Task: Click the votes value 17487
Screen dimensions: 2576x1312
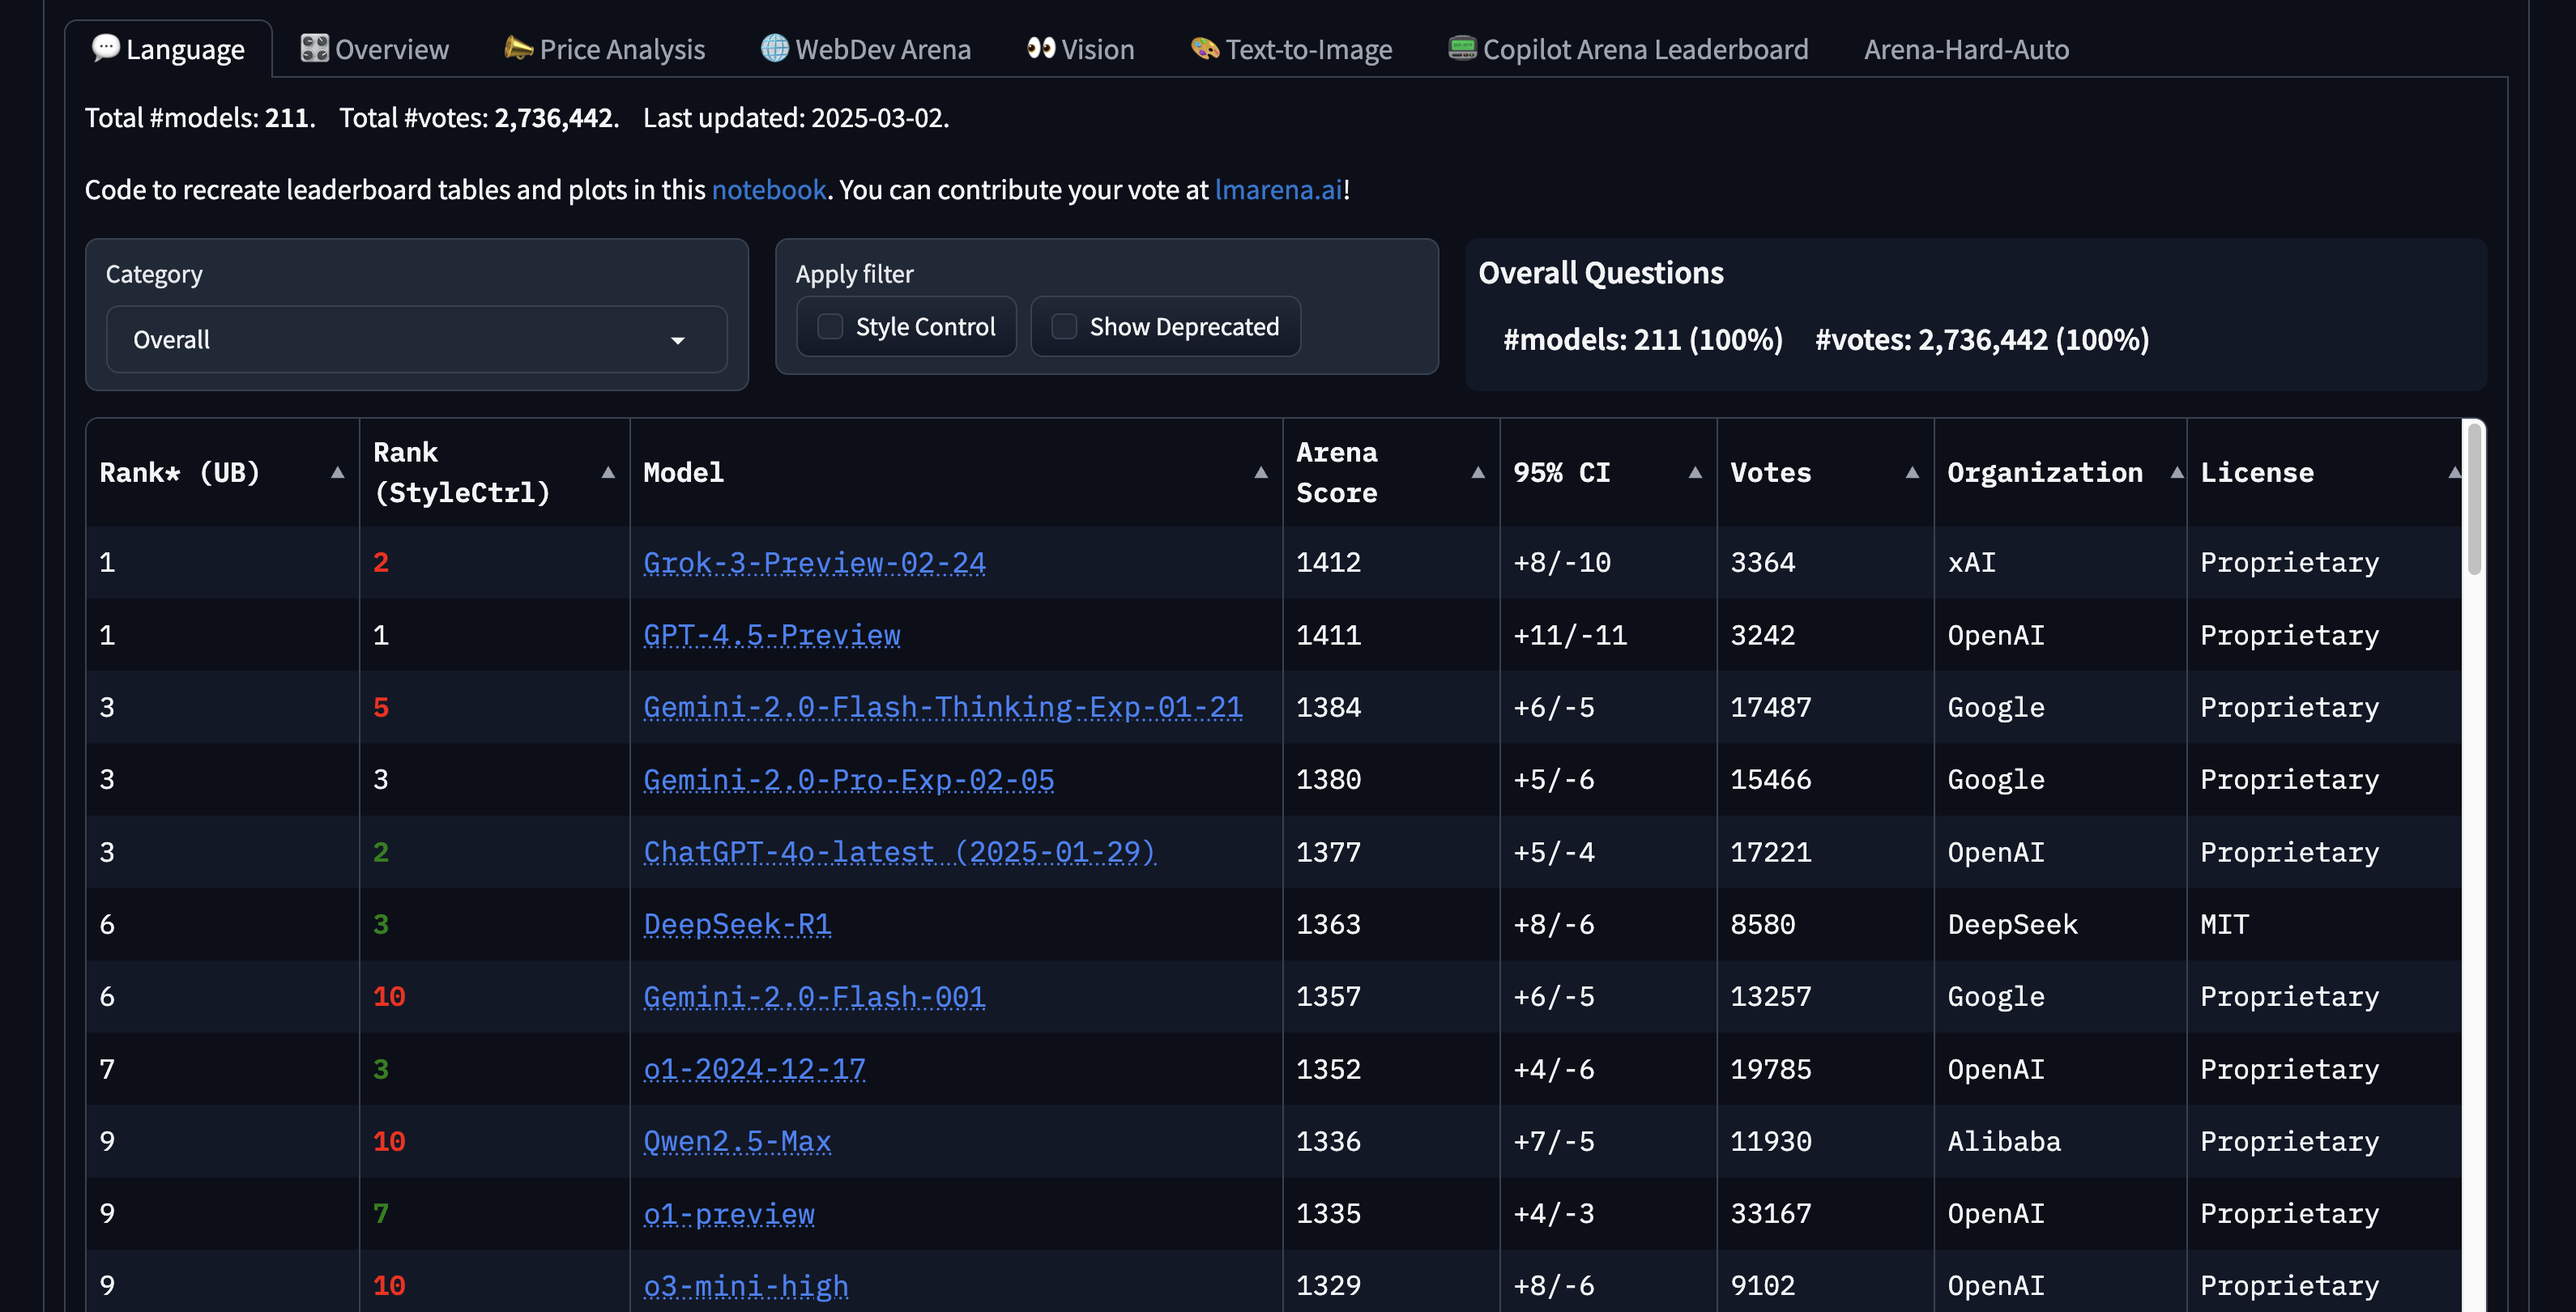Action: tap(1771, 707)
